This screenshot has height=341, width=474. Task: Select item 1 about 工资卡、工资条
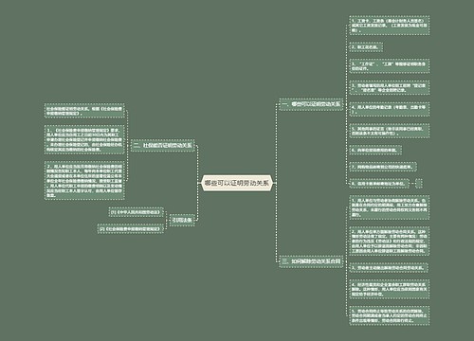pos(390,26)
